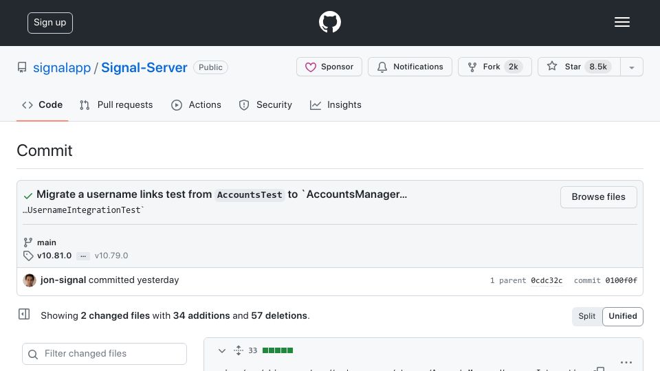This screenshot has height=371, width=660.
Task: Open the Signal-Server repository link
Action: pyautogui.click(x=144, y=67)
